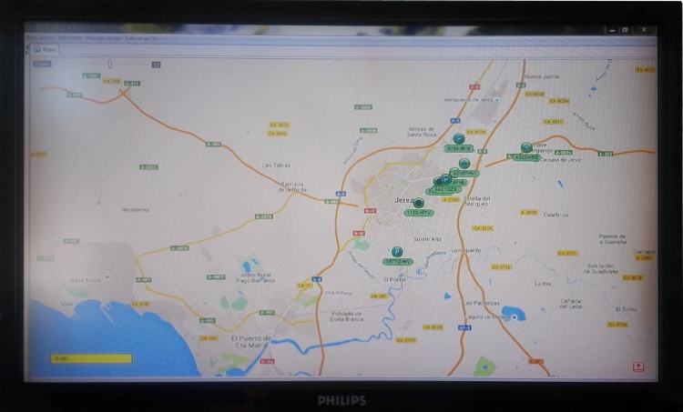683x412 pixels.
Task: Click the dark vehicle marker beside Jerez
Action: 419,203
